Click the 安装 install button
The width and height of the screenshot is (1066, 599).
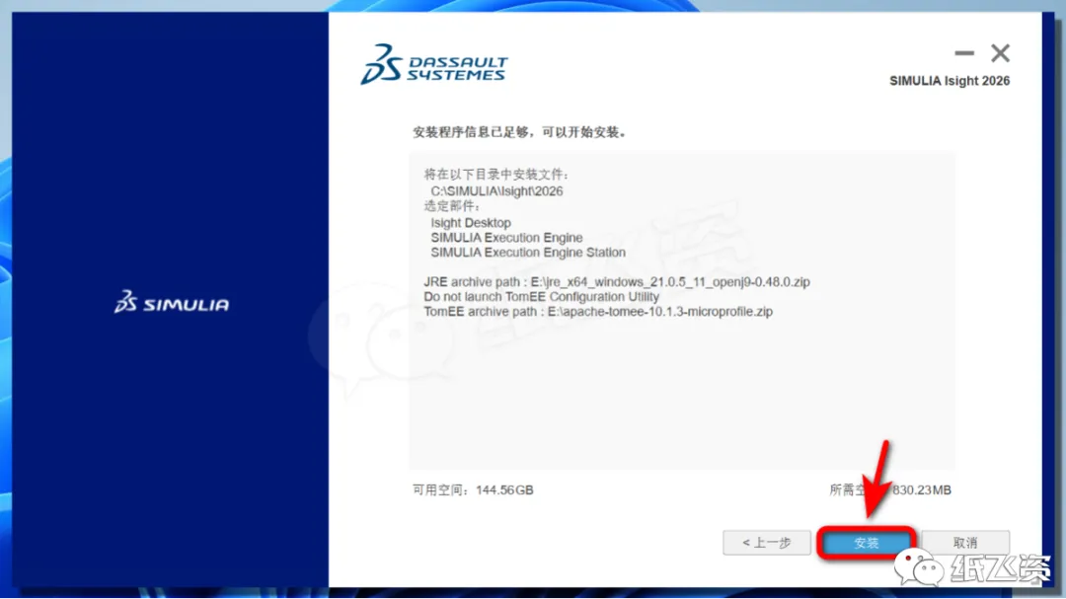[867, 543]
